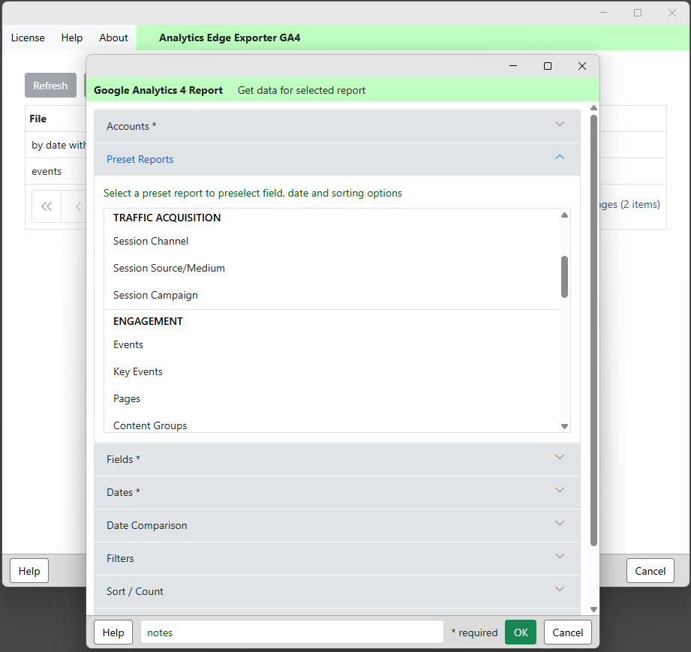This screenshot has height=652, width=691.
Task: Click into the notes text field
Action: click(x=292, y=632)
